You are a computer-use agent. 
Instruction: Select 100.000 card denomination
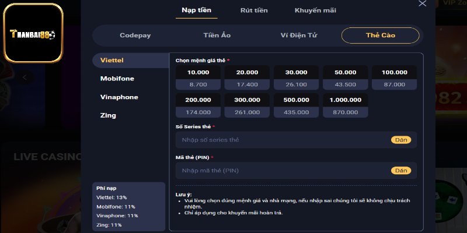click(x=395, y=77)
